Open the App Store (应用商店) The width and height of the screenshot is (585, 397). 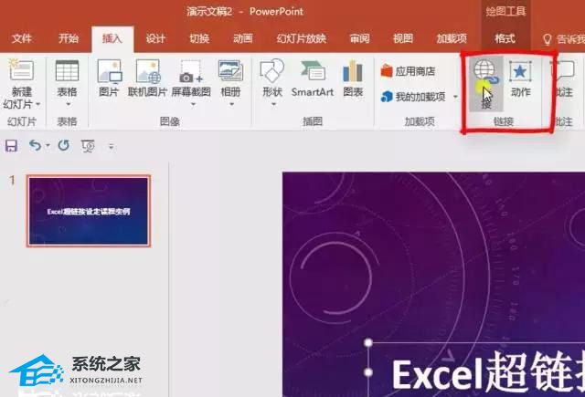pyautogui.click(x=408, y=71)
